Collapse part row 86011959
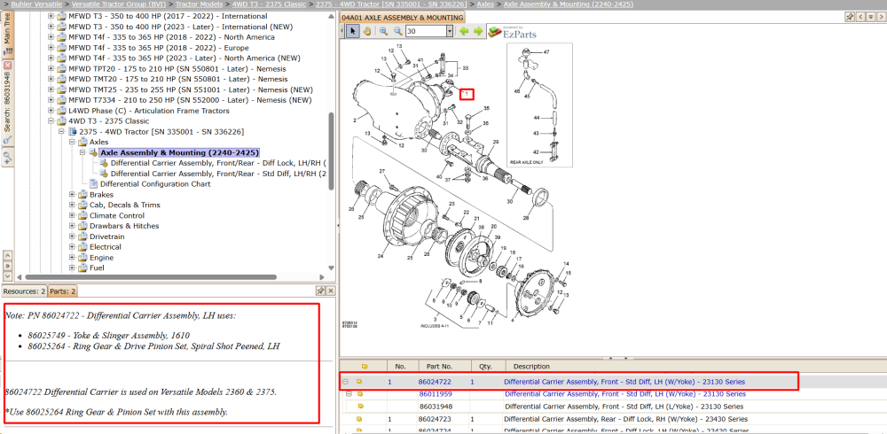Screen dimensions: 887x434 click(349, 394)
